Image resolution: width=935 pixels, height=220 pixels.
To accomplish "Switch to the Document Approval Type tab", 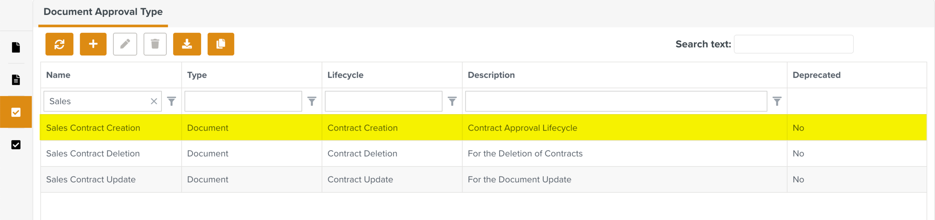I will coord(103,12).
